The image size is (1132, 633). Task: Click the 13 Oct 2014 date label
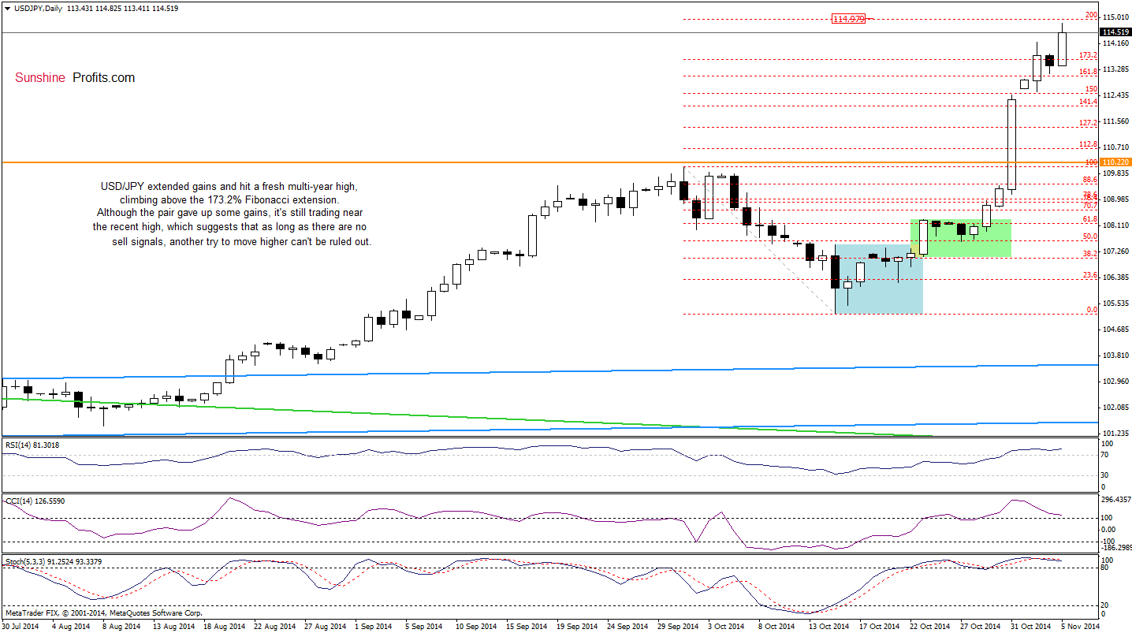pyautogui.click(x=828, y=626)
